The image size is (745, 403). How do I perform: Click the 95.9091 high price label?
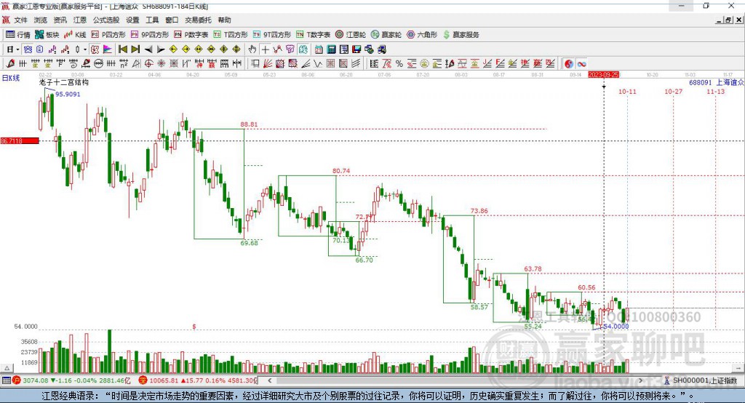pyautogui.click(x=68, y=94)
